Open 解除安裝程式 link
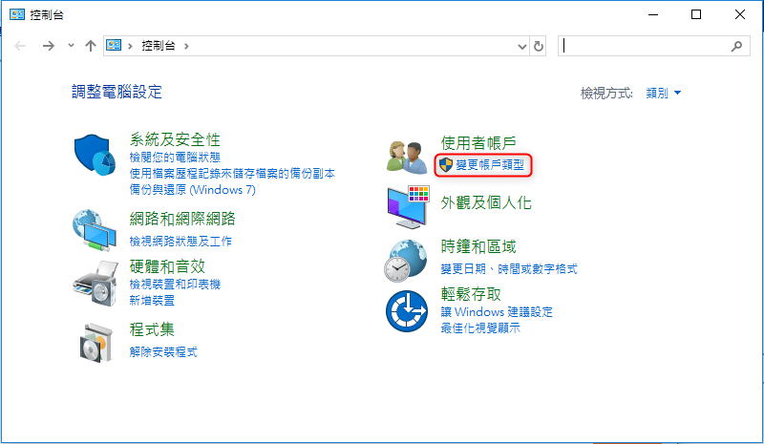The height and width of the screenshot is (444, 764). 163,351
